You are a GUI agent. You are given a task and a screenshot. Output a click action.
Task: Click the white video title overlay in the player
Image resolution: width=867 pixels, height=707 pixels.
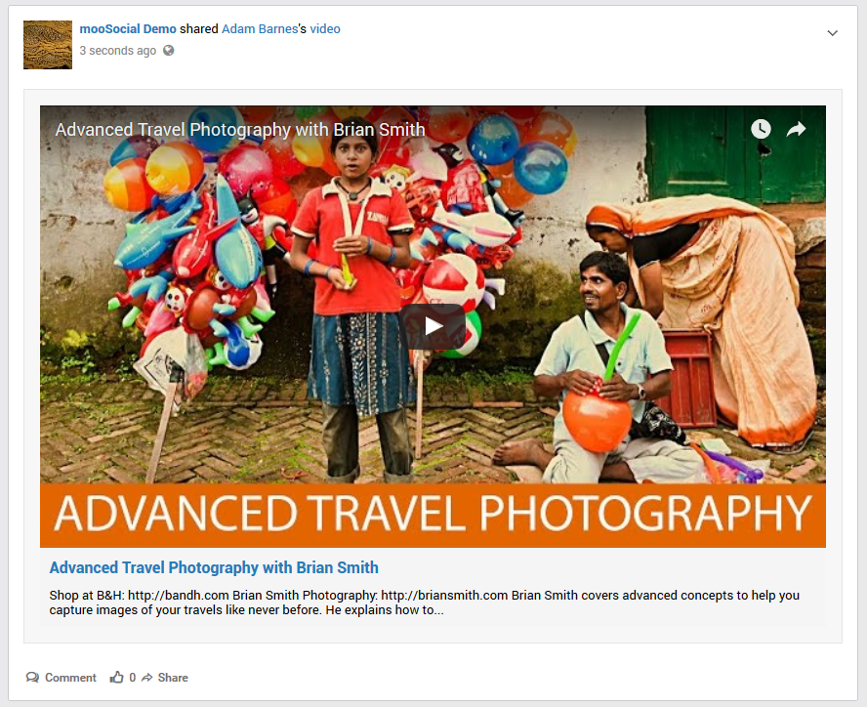pyautogui.click(x=240, y=130)
